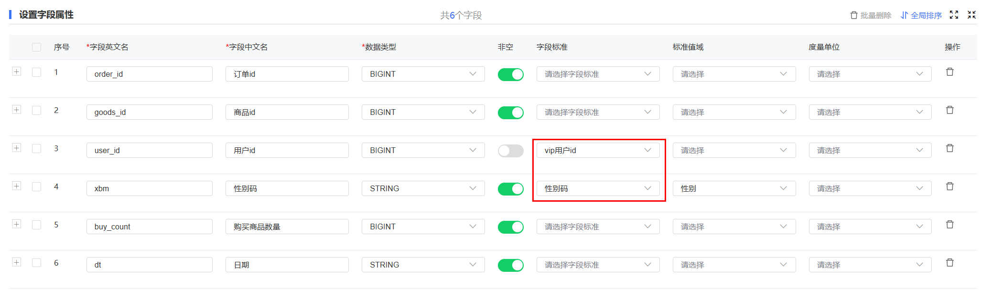The image size is (981, 299).
Task: Delete the buy_count row with trash icon
Action: pyautogui.click(x=950, y=225)
